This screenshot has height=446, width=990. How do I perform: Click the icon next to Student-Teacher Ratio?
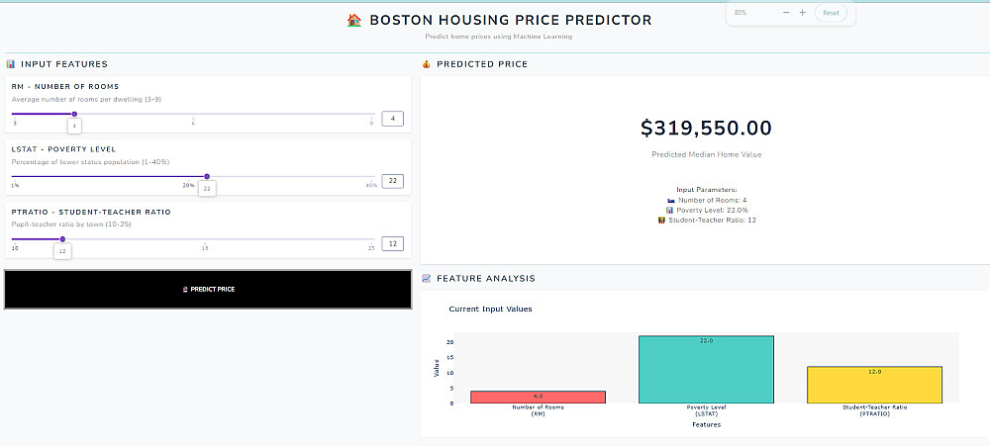coord(661,220)
